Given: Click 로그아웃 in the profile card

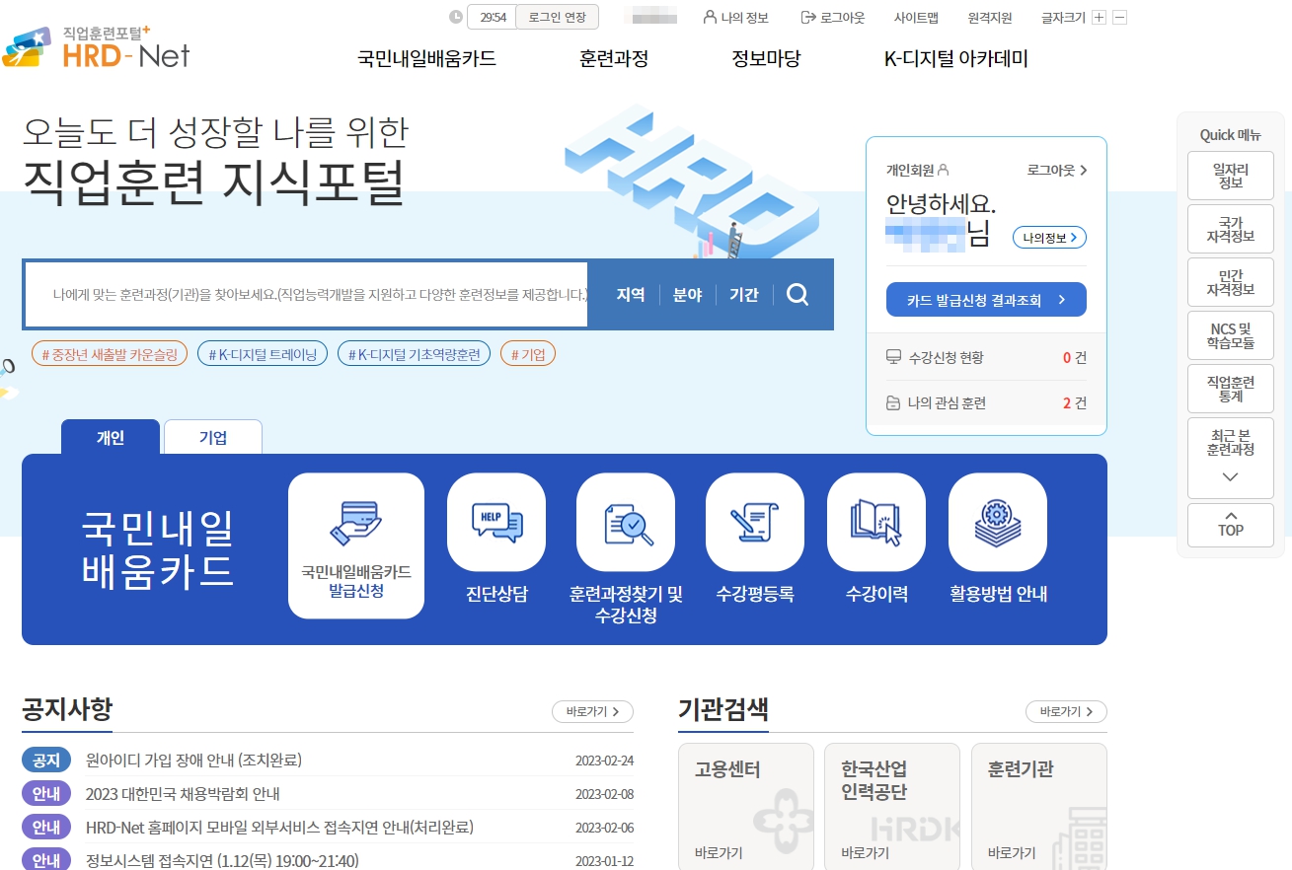Looking at the screenshot, I should (1057, 170).
